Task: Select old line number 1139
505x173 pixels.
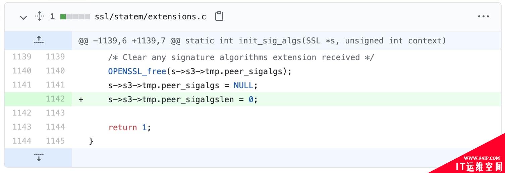Action: [x=22, y=57]
